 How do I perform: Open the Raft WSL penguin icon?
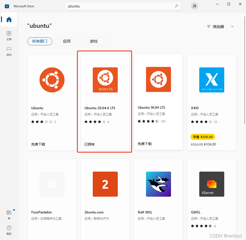(158, 184)
